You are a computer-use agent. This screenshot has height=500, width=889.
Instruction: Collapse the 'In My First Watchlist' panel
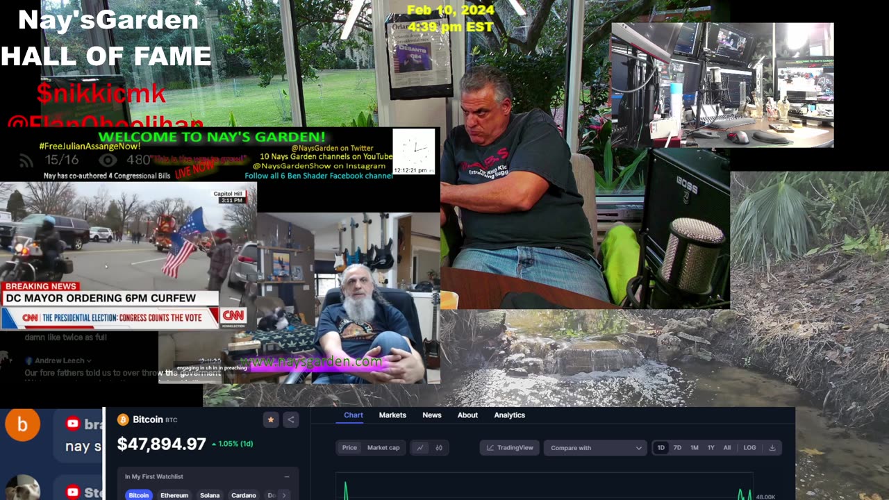[x=287, y=476]
